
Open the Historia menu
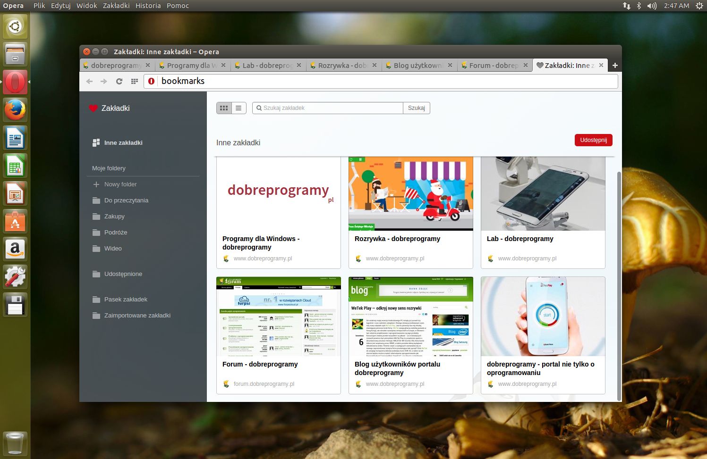pos(148,6)
